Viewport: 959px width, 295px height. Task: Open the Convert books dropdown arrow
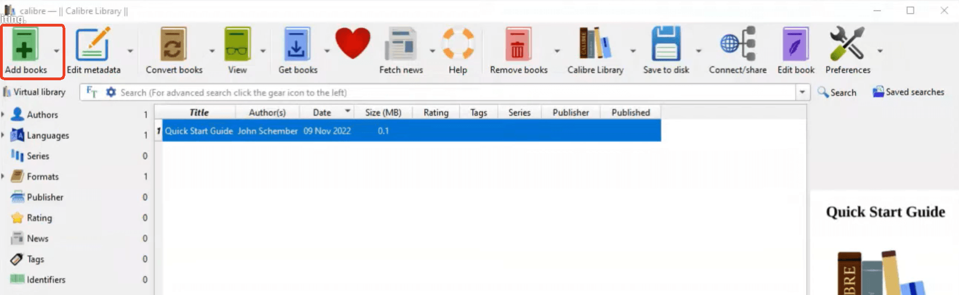(212, 51)
